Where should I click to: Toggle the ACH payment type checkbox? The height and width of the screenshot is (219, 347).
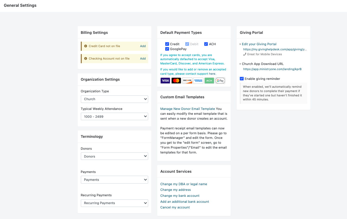coord(206,44)
